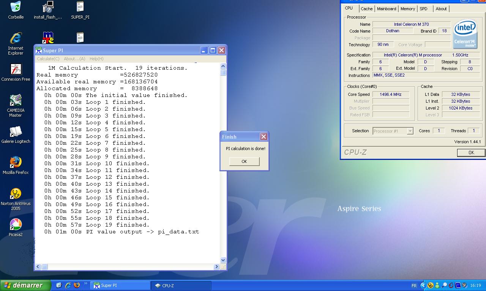Image resolution: width=486 pixels, height=291 pixels.
Task: Click the Instructions MMX, SSE, SSE2 field
Action: 426,75
